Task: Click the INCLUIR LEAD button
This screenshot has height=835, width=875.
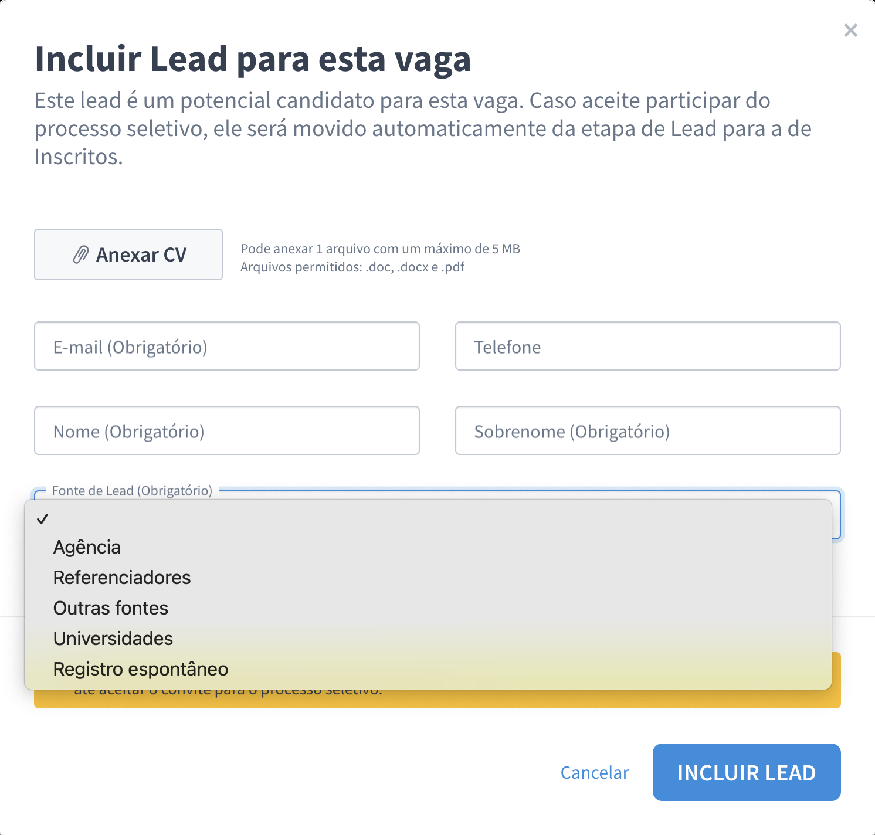Action: click(746, 772)
